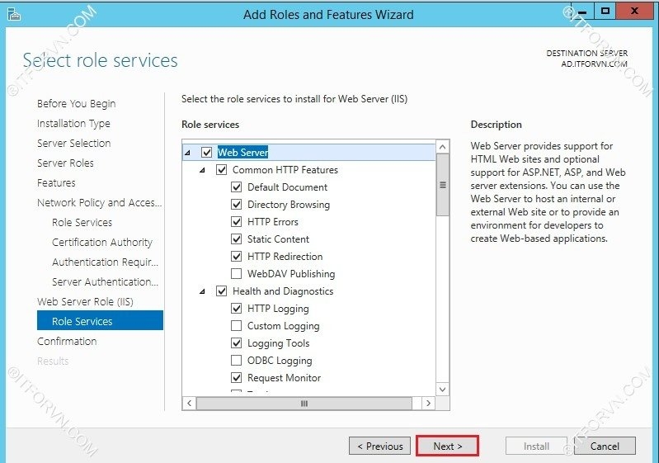Go back with the Previous button
This screenshot has width=659, height=463.
tap(379, 446)
